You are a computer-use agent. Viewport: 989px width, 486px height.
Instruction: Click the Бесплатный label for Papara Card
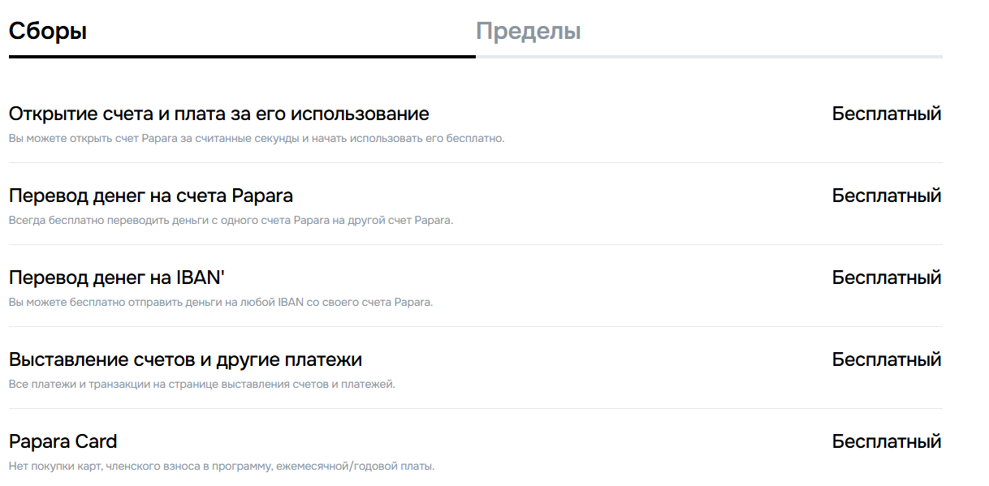tap(886, 441)
